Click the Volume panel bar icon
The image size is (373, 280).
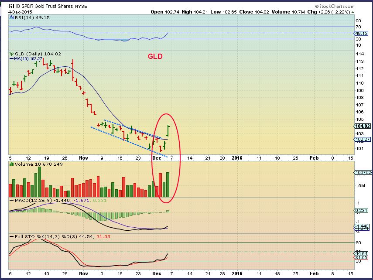(x=11, y=164)
